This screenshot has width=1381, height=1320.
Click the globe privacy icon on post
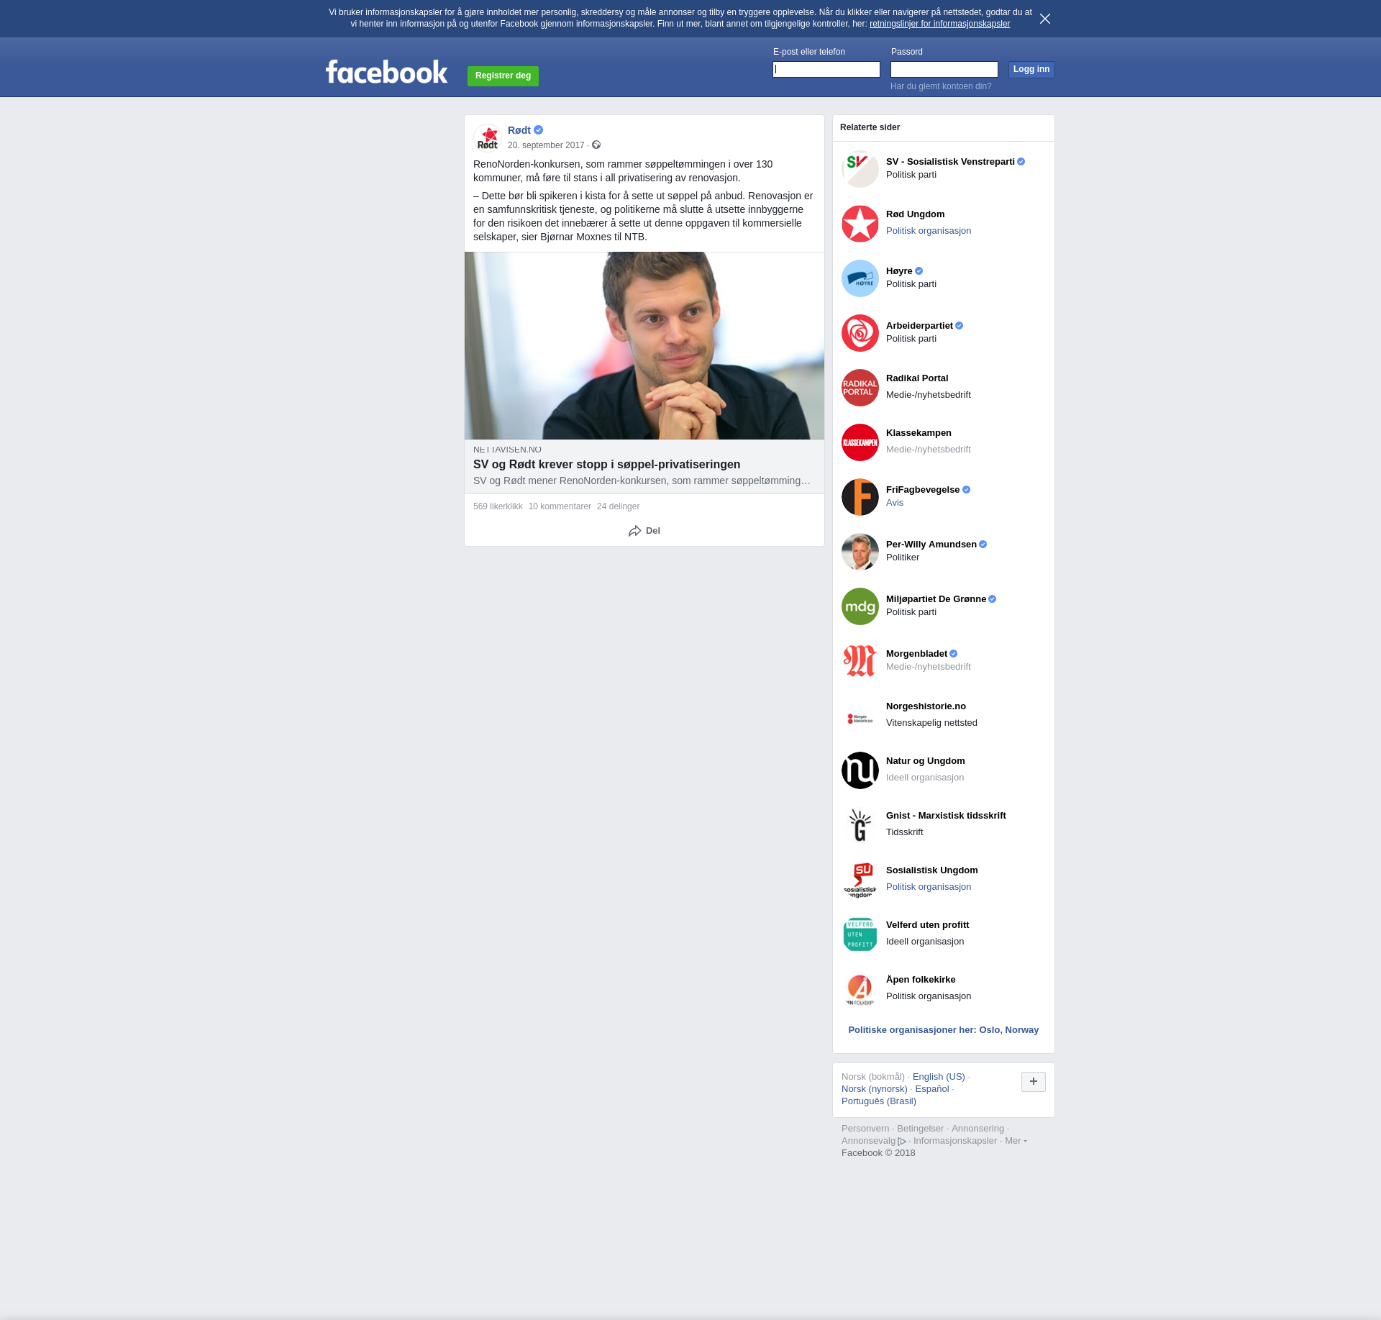coord(596,145)
